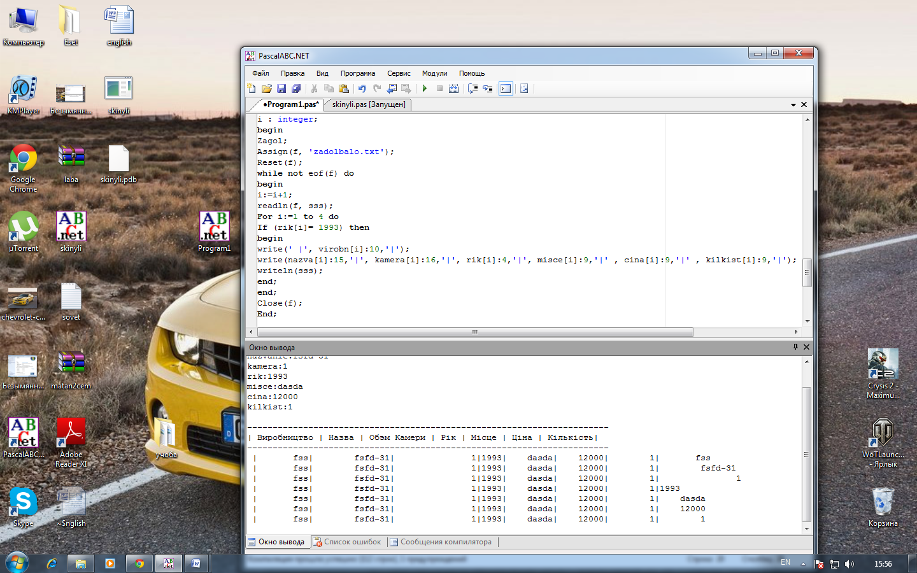Screen dimensions: 917x573
Task: Switch to the skinyli.pas [Запущен] tab
Action: pos(369,104)
